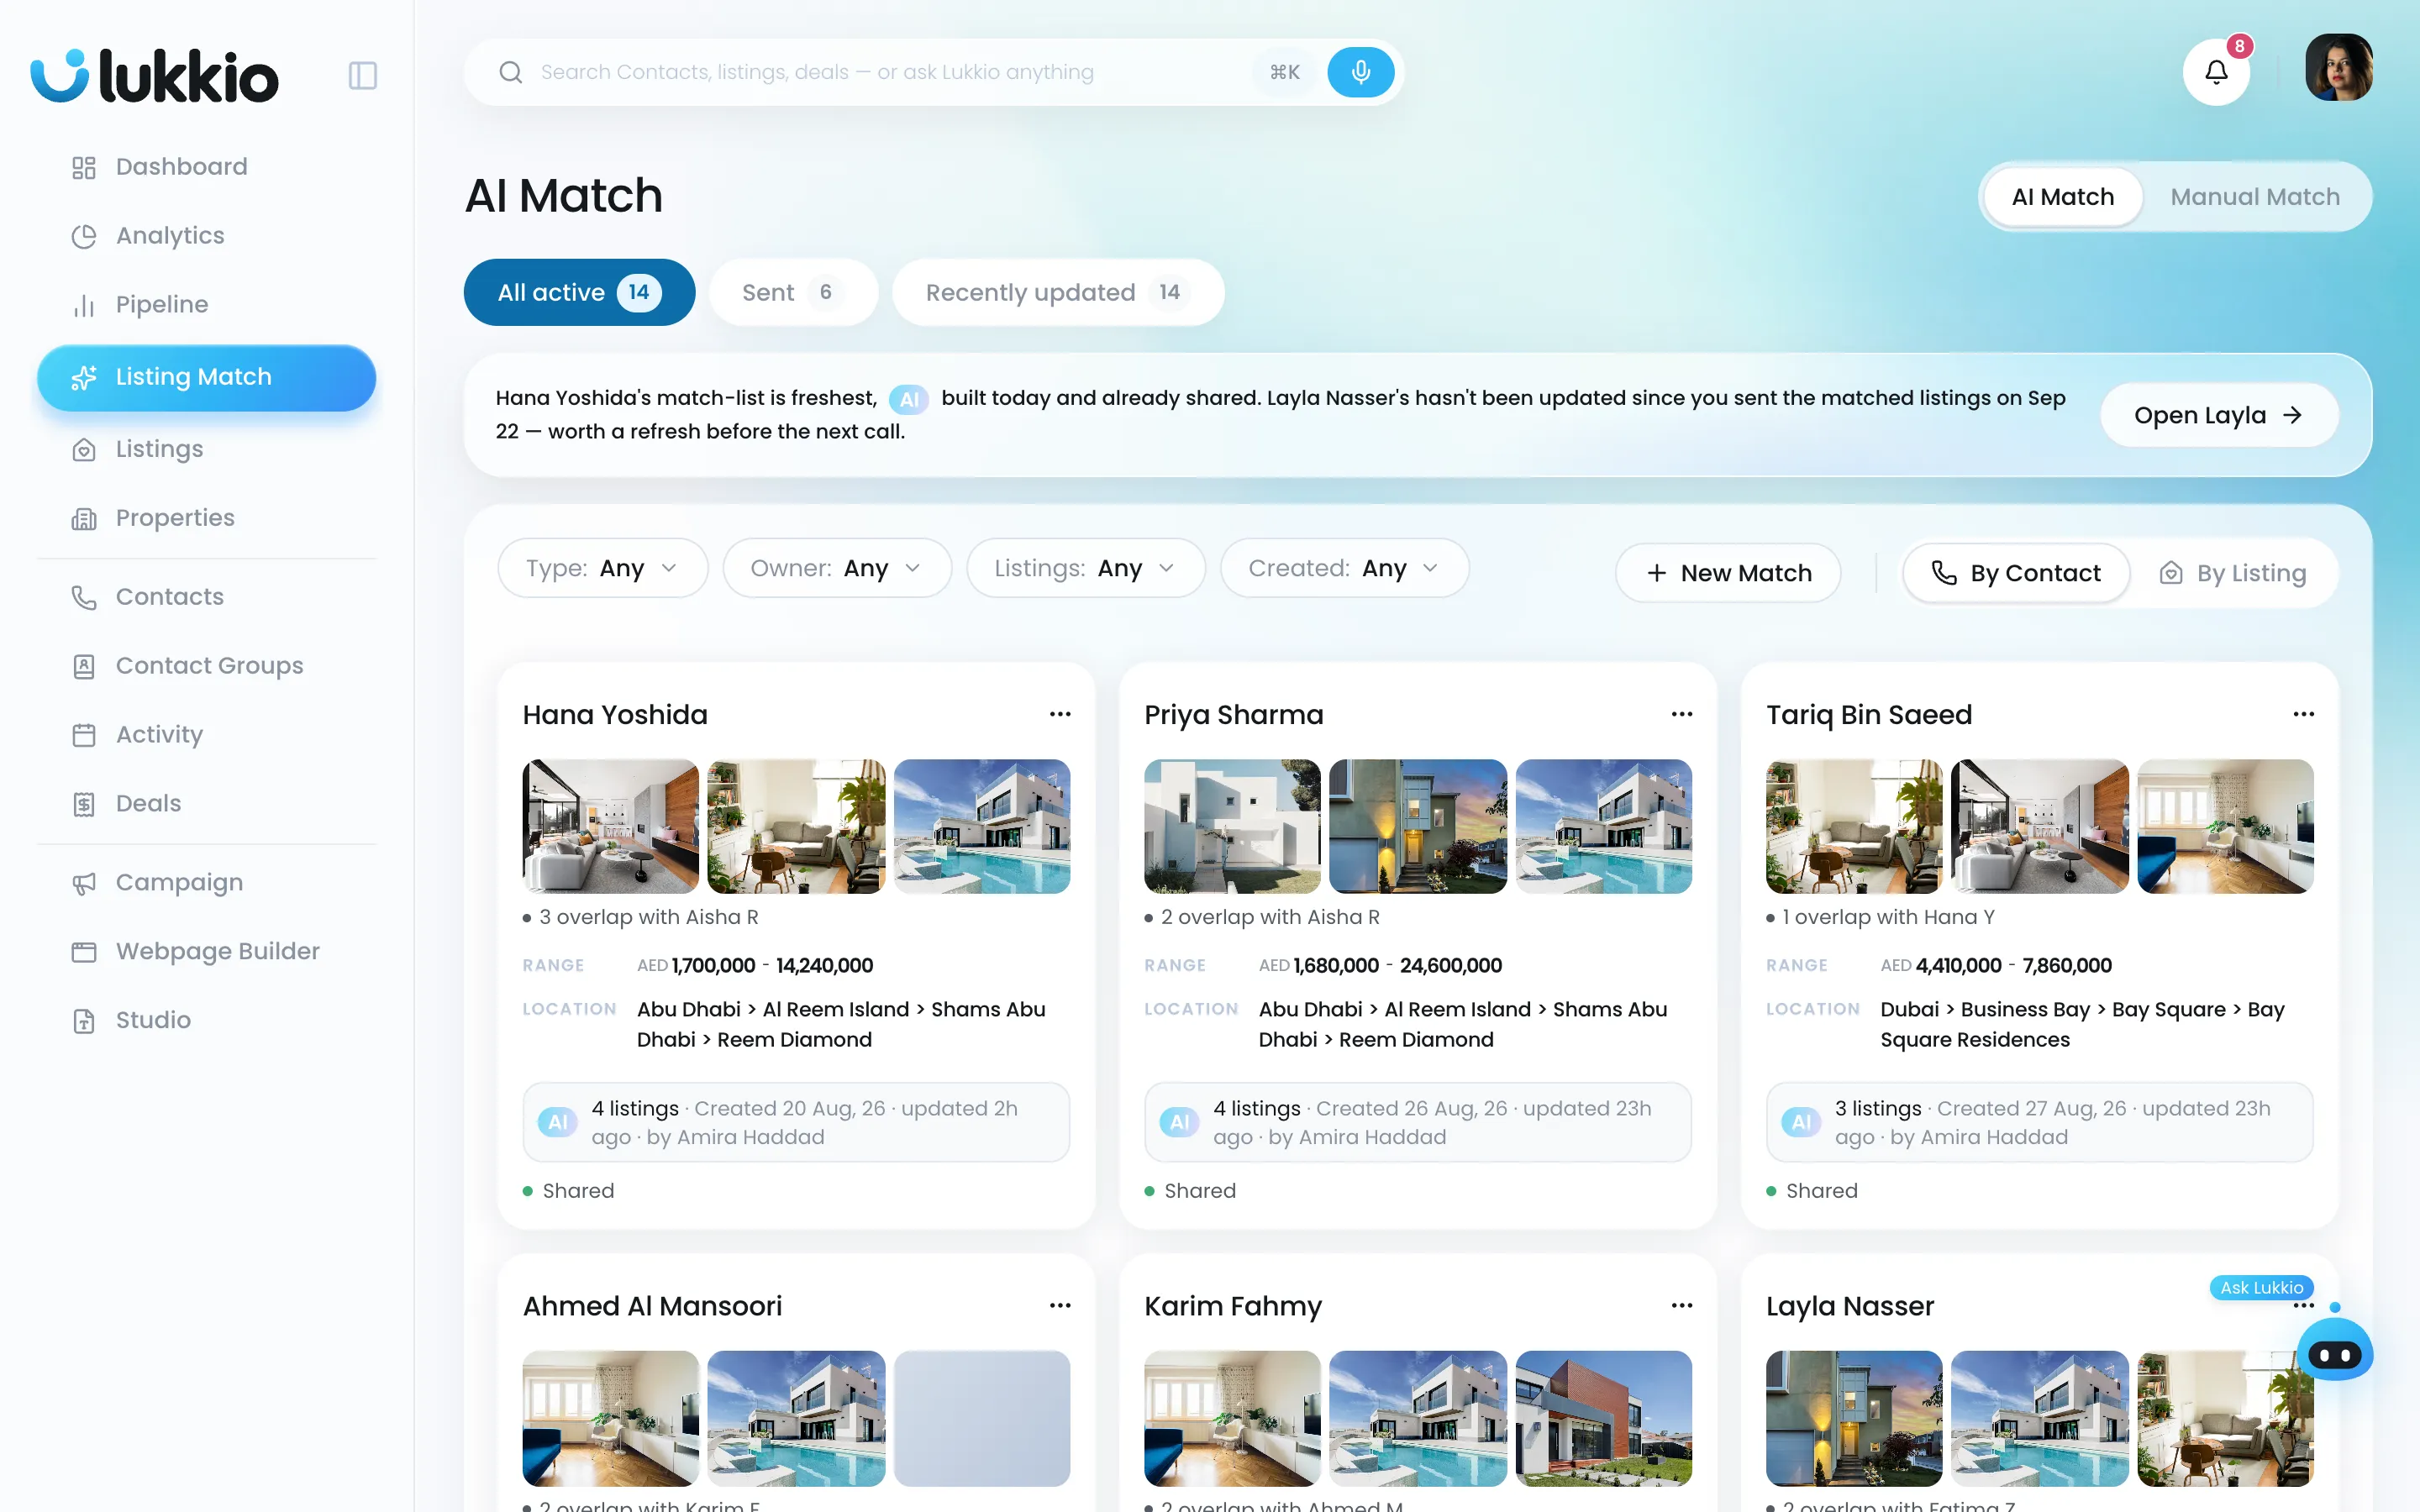
Task: Expand the Created filter dropdown
Action: point(1345,568)
